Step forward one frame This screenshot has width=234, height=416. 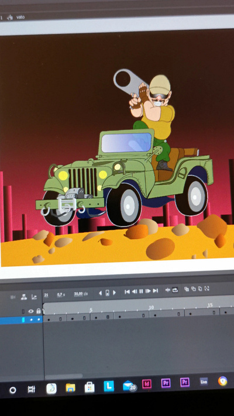tap(148, 291)
